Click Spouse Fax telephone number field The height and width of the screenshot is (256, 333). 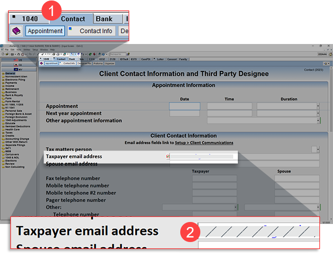tap(297, 178)
